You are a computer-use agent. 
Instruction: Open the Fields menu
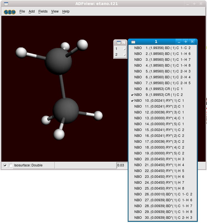(43, 11)
